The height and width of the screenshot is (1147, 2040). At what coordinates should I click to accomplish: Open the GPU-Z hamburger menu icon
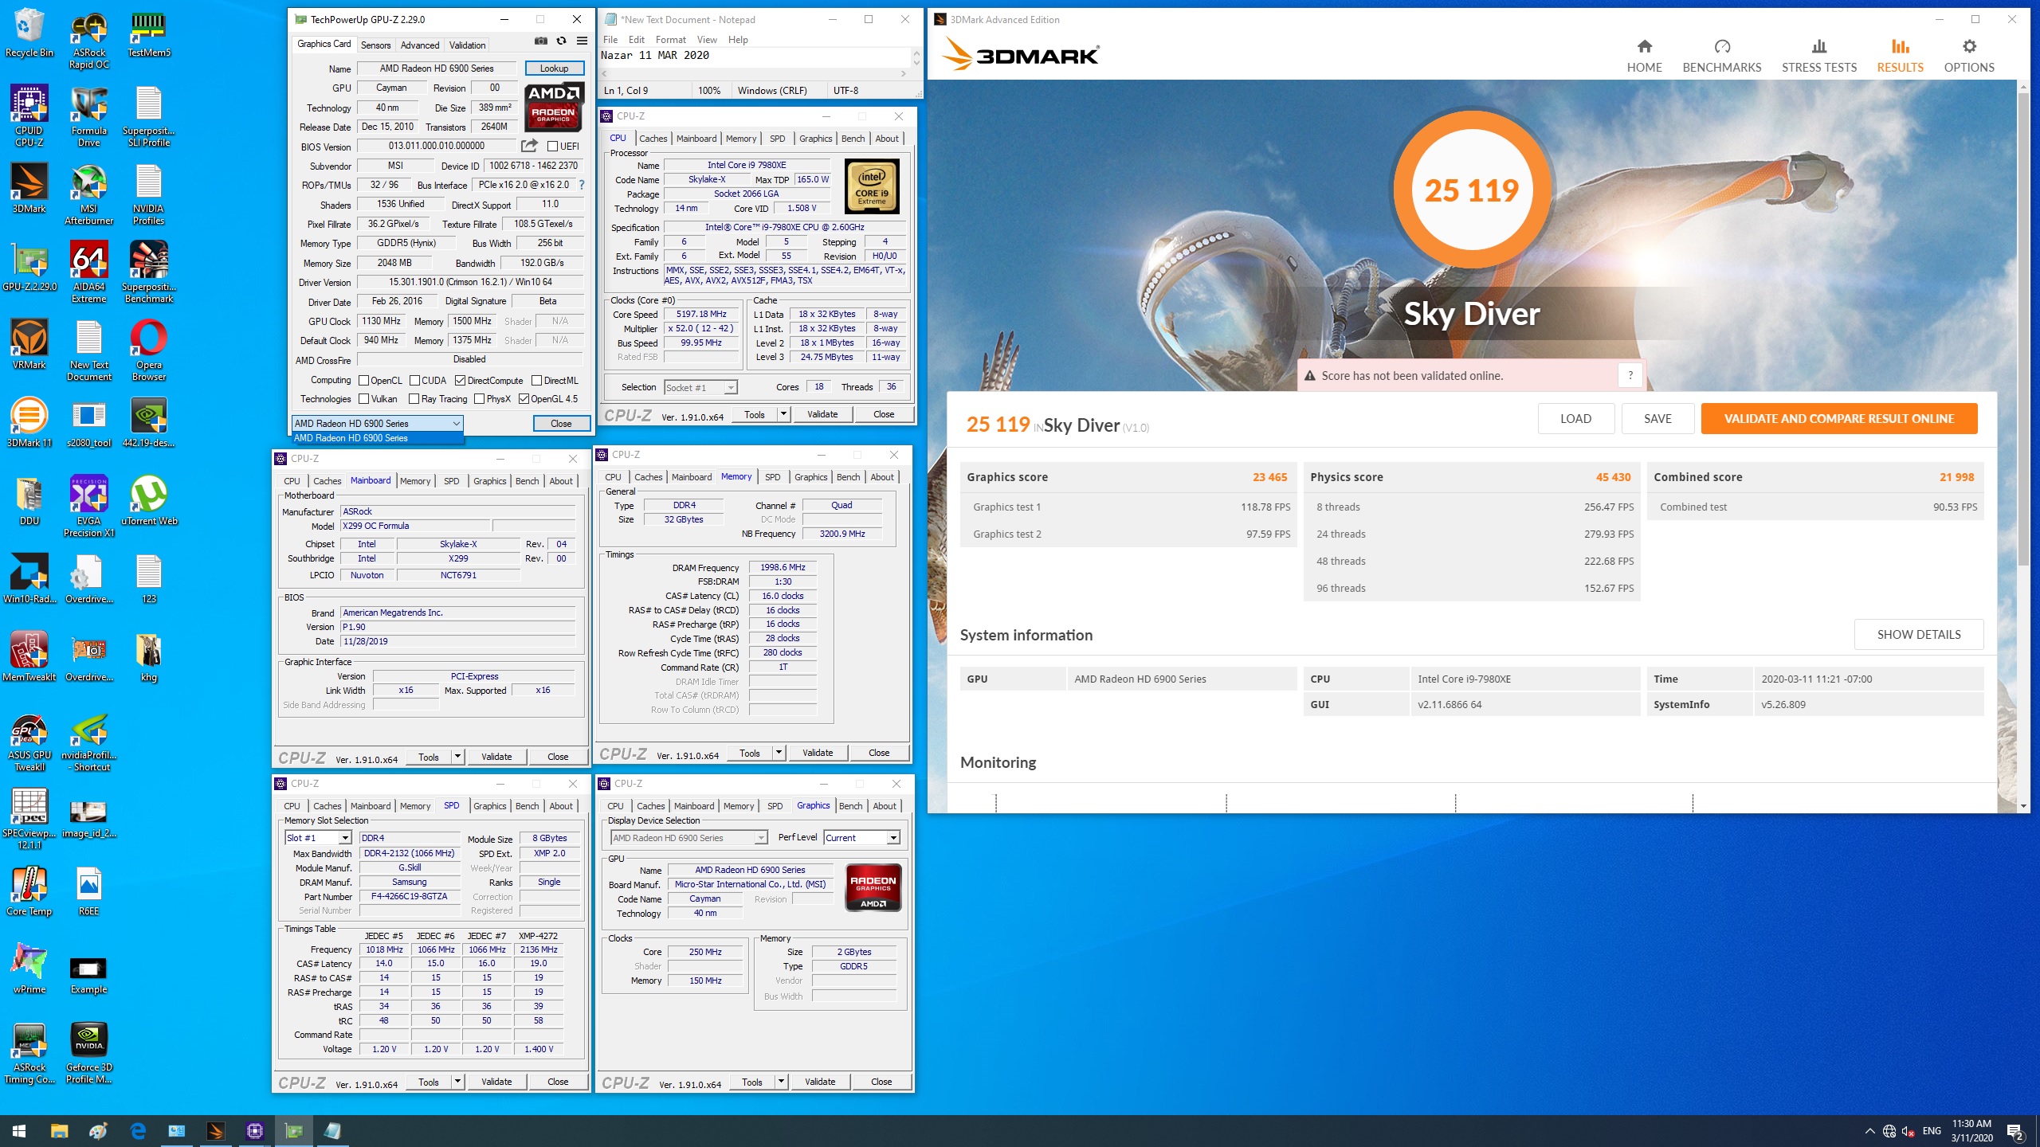click(583, 41)
